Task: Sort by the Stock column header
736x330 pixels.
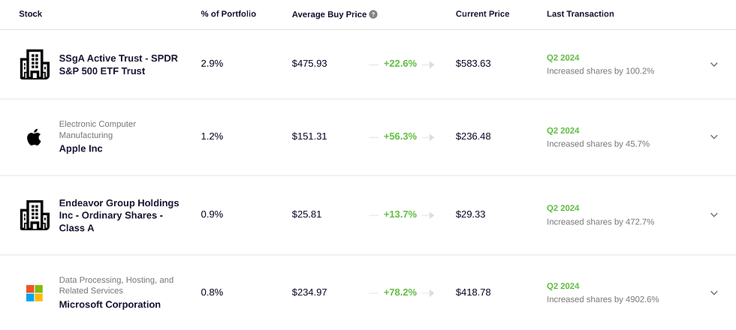Action: click(x=31, y=14)
